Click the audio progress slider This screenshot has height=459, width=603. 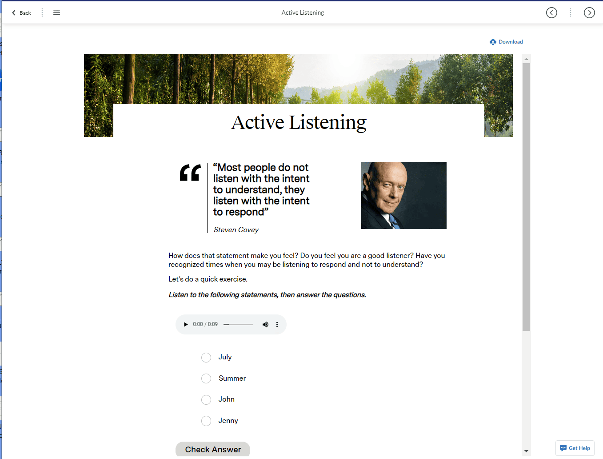click(x=238, y=324)
